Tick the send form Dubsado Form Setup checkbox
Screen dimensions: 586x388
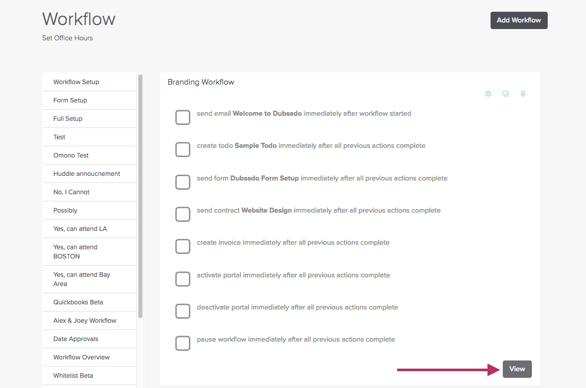coord(183,182)
